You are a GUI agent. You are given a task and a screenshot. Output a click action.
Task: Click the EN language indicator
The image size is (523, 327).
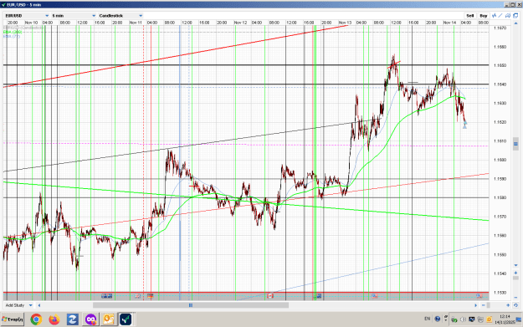[428, 319]
